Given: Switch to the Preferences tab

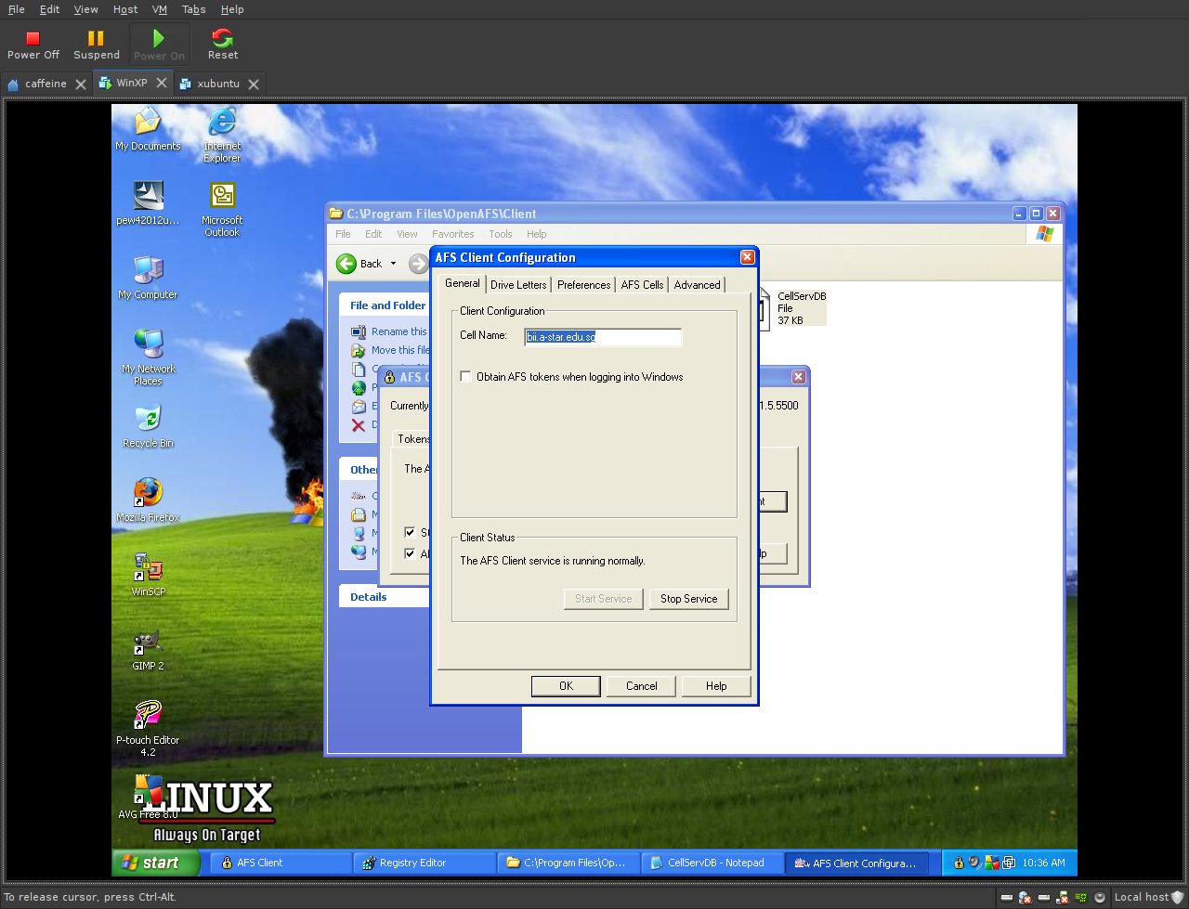Looking at the screenshot, I should pos(583,285).
